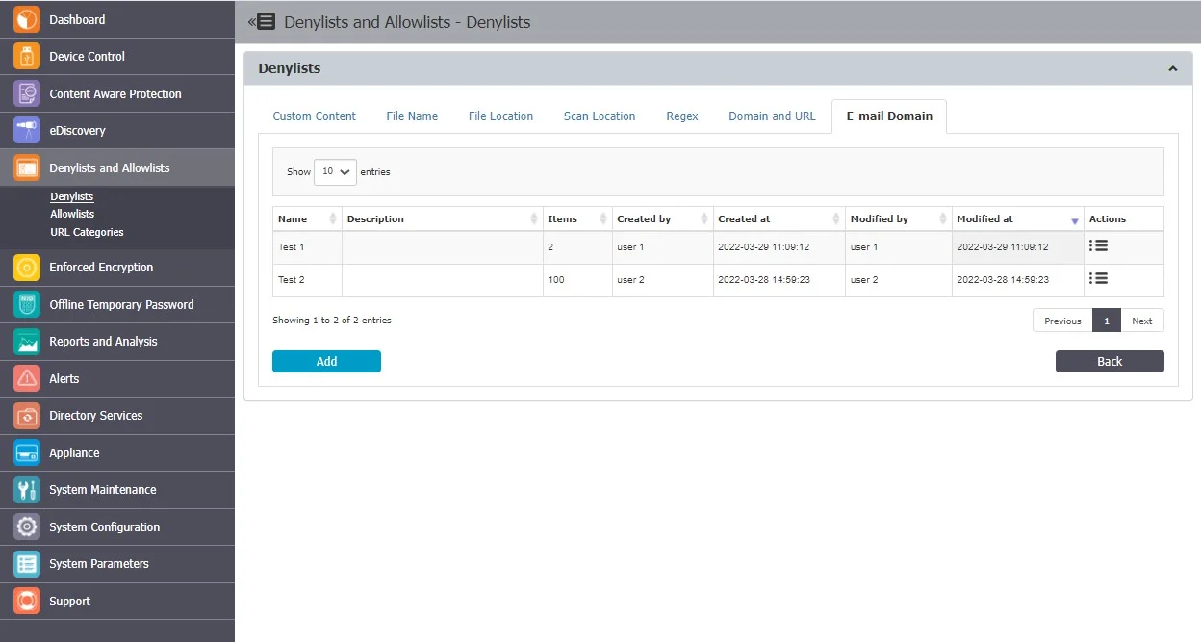Switch to the Custom Content tab

[x=315, y=116]
